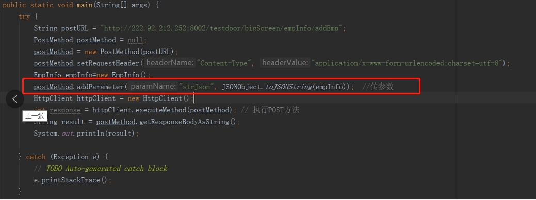Click the 'null' value assigned to postMethod
This screenshot has height=200, width=536.
click(135, 40)
